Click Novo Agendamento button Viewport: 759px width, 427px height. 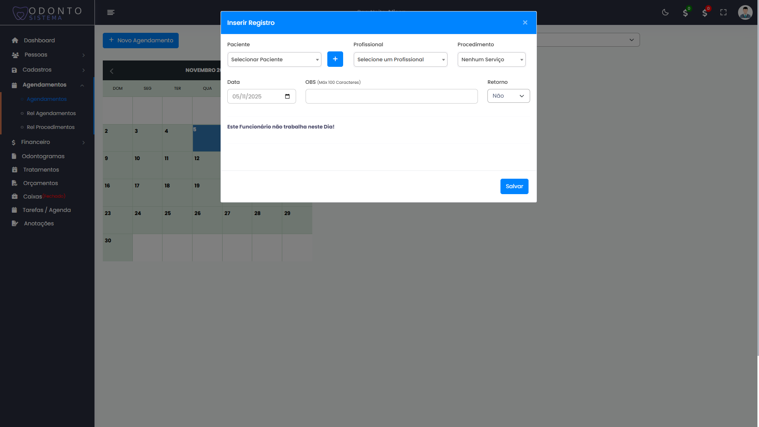tap(141, 40)
